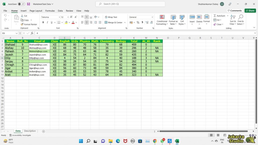This screenshot has height=145, width=258.
Task: Select the Italic formatting icon
Action: 47,22
